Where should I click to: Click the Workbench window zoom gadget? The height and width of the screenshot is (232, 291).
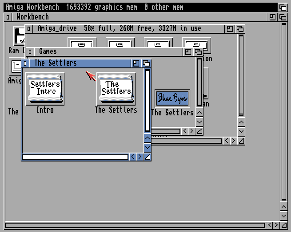pyautogui.click(x=272, y=17)
